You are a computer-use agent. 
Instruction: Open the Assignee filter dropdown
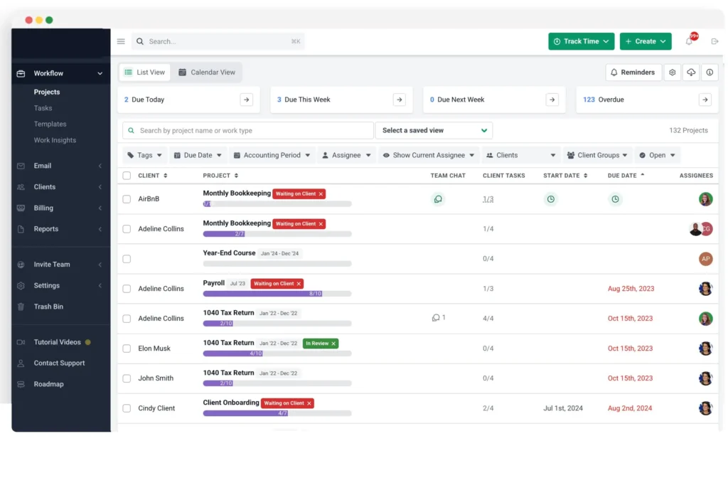point(346,155)
